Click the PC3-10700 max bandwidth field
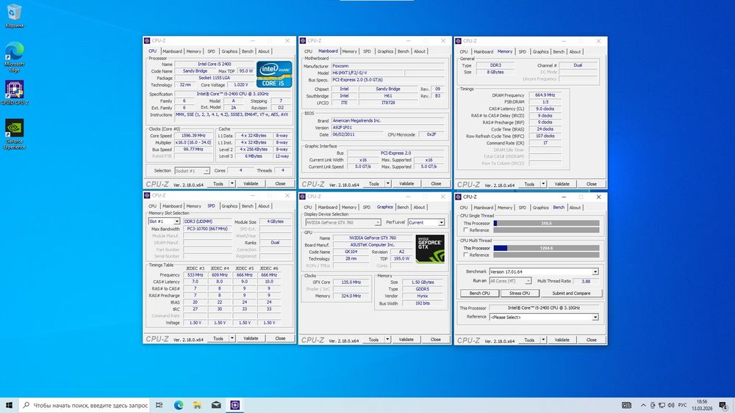The height and width of the screenshot is (413, 735). coord(207,229)
